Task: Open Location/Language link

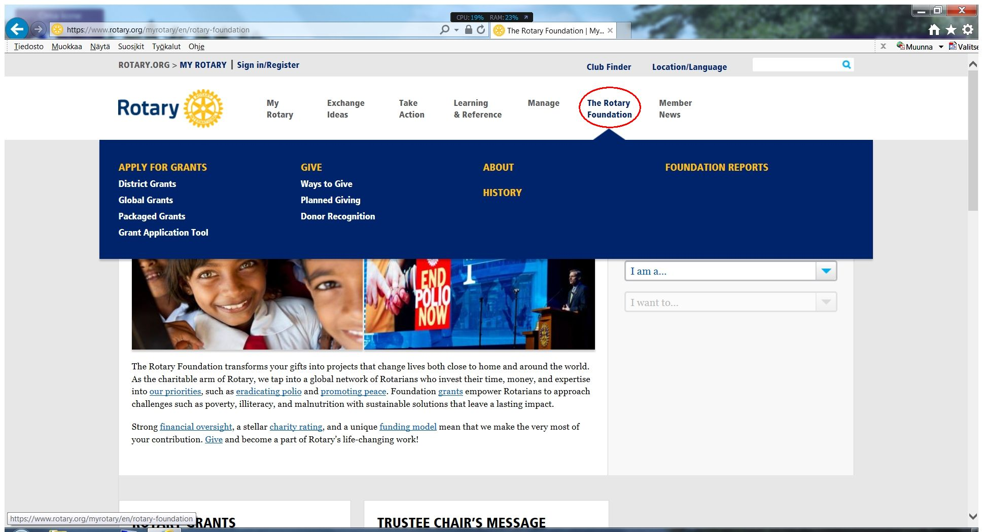Action: [689, 67]
